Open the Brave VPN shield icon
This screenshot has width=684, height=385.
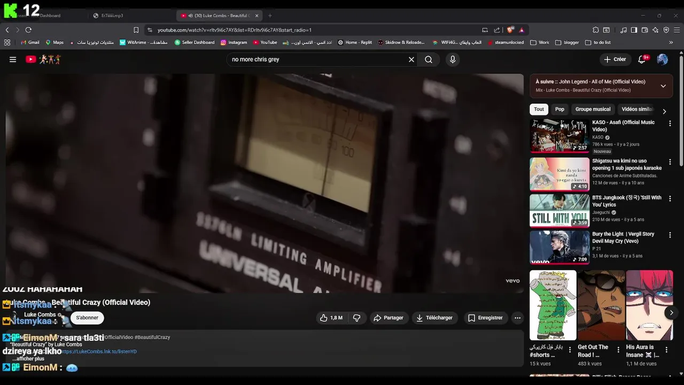point(666,30)
